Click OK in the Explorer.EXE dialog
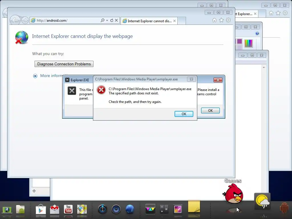Screen dimensions: 292x219 [210, 110]
